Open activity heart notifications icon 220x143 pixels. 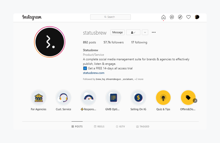tap(188, 17)
